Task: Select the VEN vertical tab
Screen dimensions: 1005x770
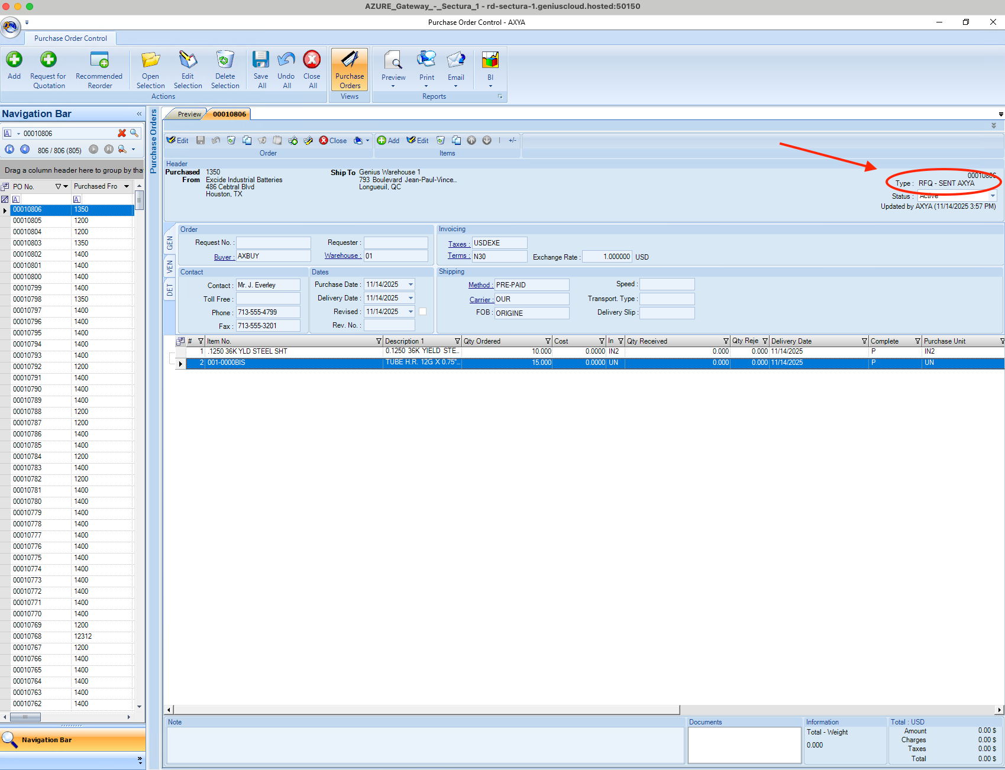Action: (170, 267)
